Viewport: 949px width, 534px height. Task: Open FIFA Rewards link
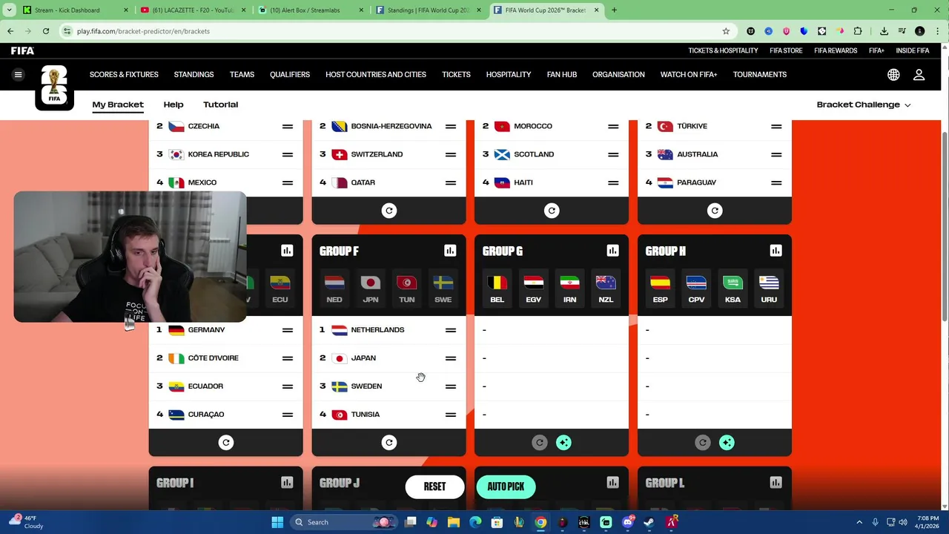836,50
